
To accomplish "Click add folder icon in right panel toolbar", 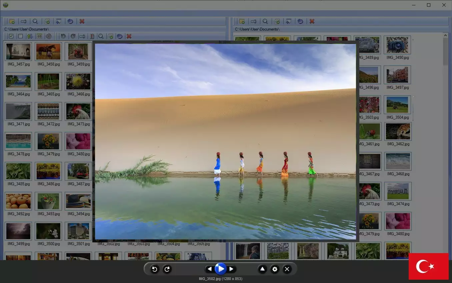I will [x=242, y=21].
